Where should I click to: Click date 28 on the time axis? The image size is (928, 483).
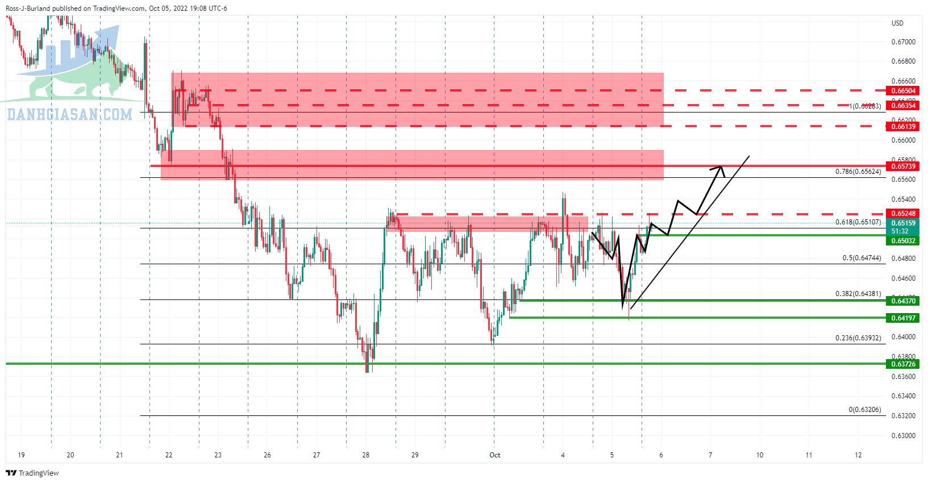(x=365, y=455)
